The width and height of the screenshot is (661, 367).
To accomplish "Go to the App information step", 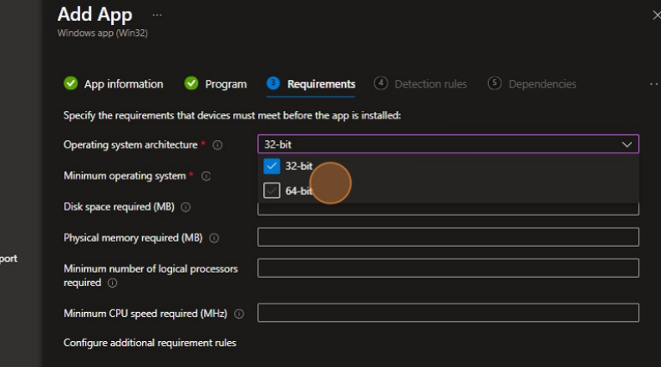I will pos(123,84).
